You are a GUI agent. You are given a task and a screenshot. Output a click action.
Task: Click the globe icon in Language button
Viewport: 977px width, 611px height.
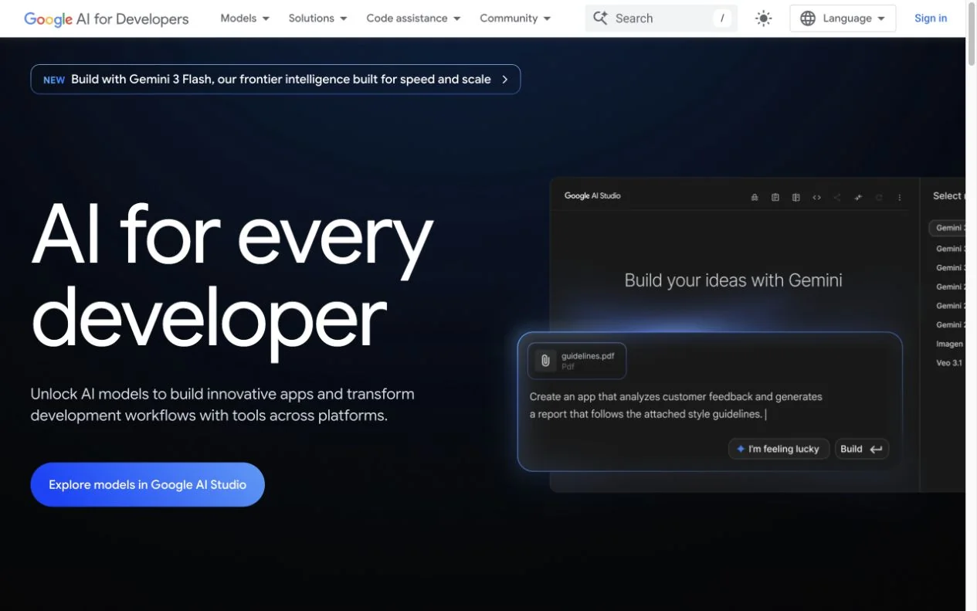coord(808,19)
